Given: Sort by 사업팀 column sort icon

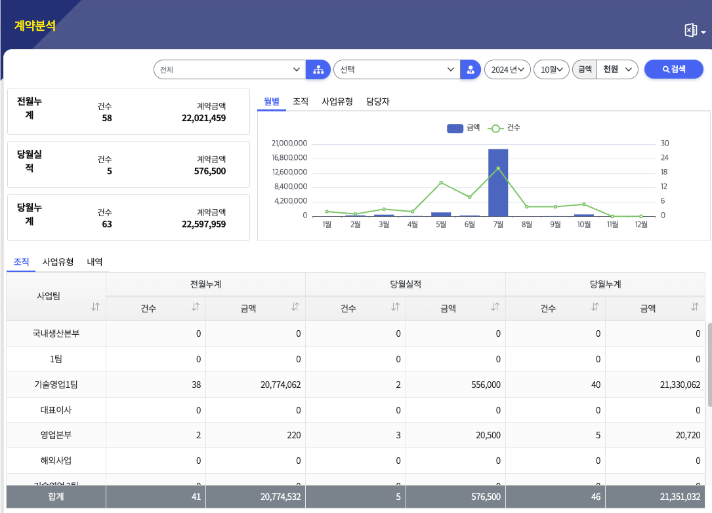Looking at the screenshot, I should tap(95, 307).
